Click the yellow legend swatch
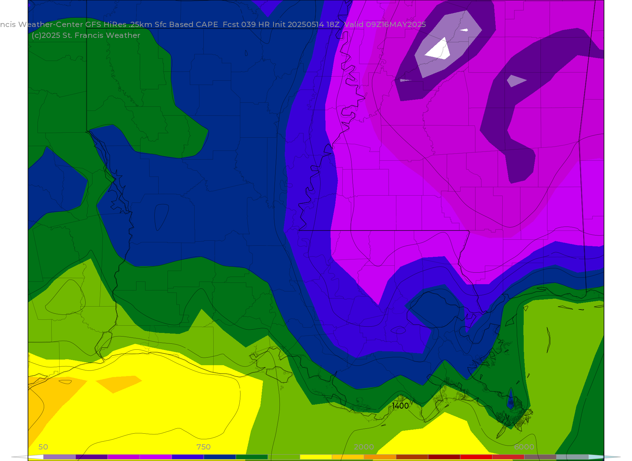Image resolution: width=632 pixels, height=461 pixels. click(x=316, y=457)
